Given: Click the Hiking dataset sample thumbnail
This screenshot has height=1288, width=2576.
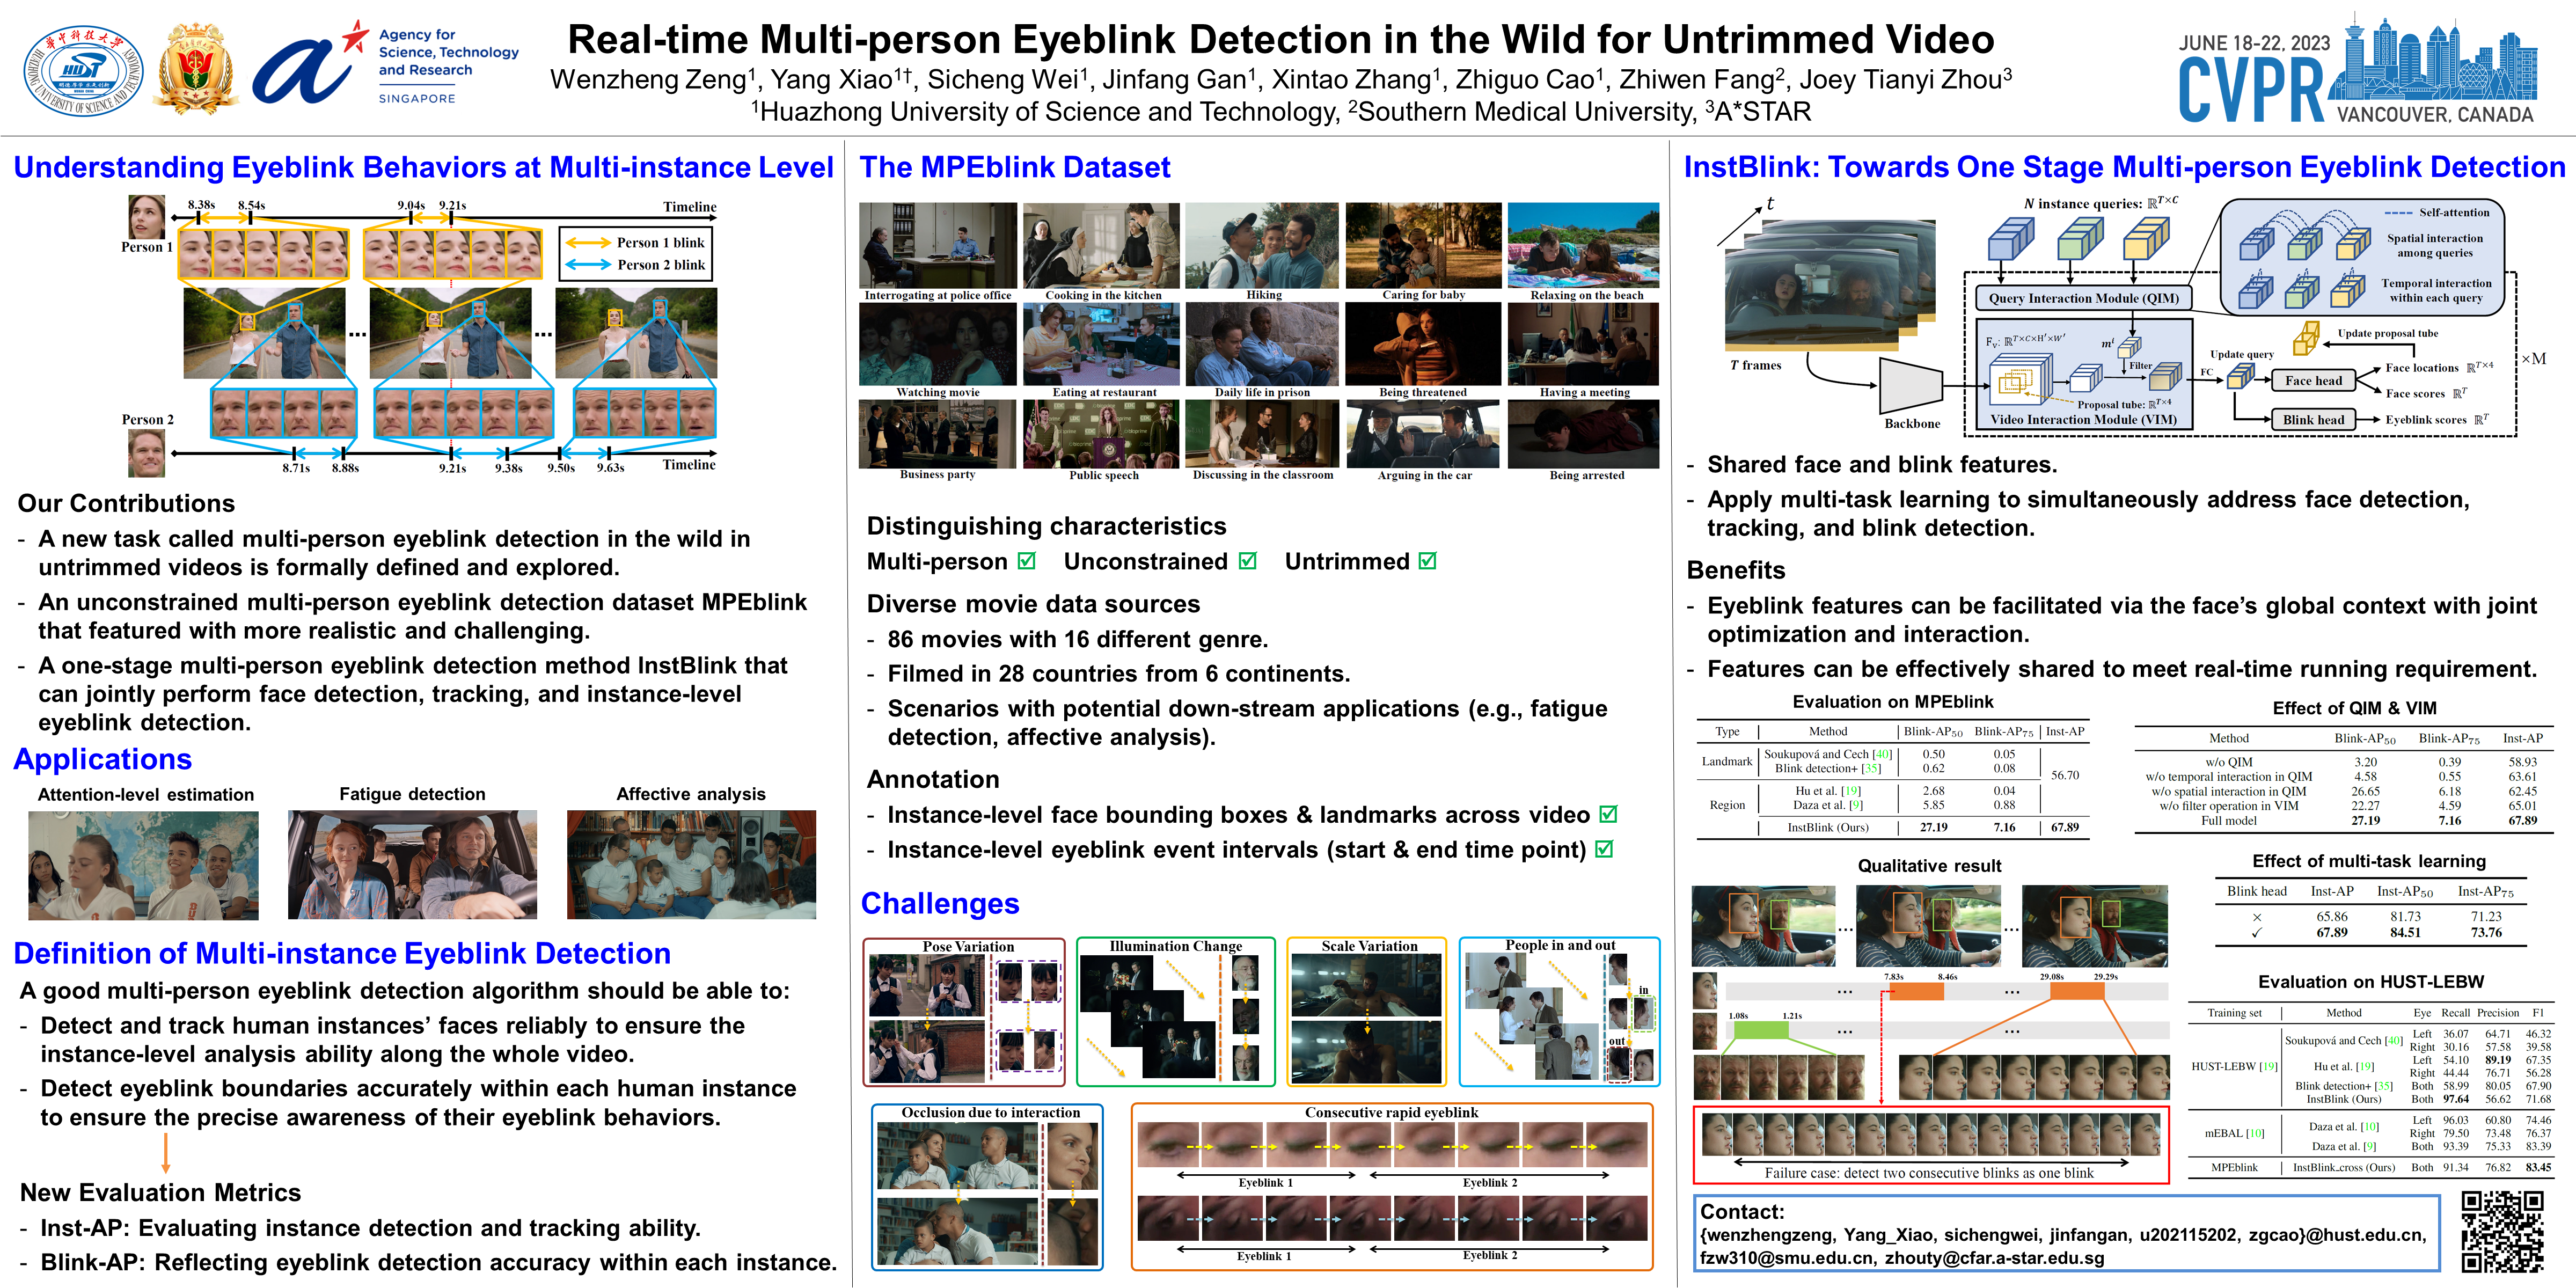Looking at the screenshot, I should [x=1262, y=246].
